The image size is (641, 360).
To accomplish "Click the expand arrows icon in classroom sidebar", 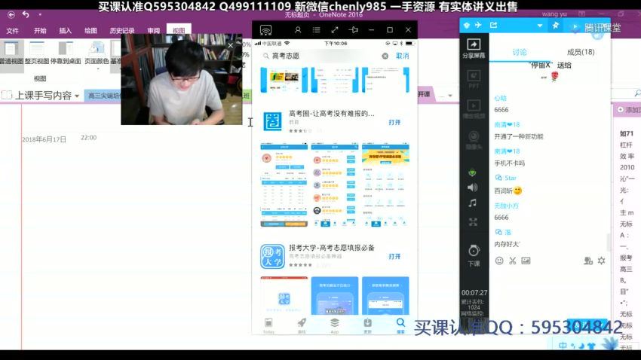I will click(473, 222).
